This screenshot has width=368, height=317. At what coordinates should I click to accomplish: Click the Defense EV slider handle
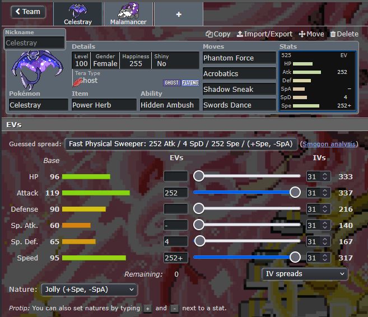(x=199, y=208)
